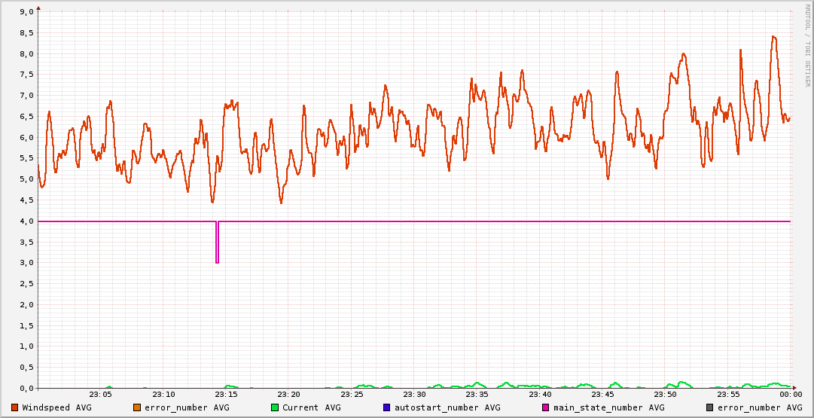This screenshot has height=418, width=814.
Task: Click the blue autostart_number AVG legend swatch
Action: (x=387, y=407)
